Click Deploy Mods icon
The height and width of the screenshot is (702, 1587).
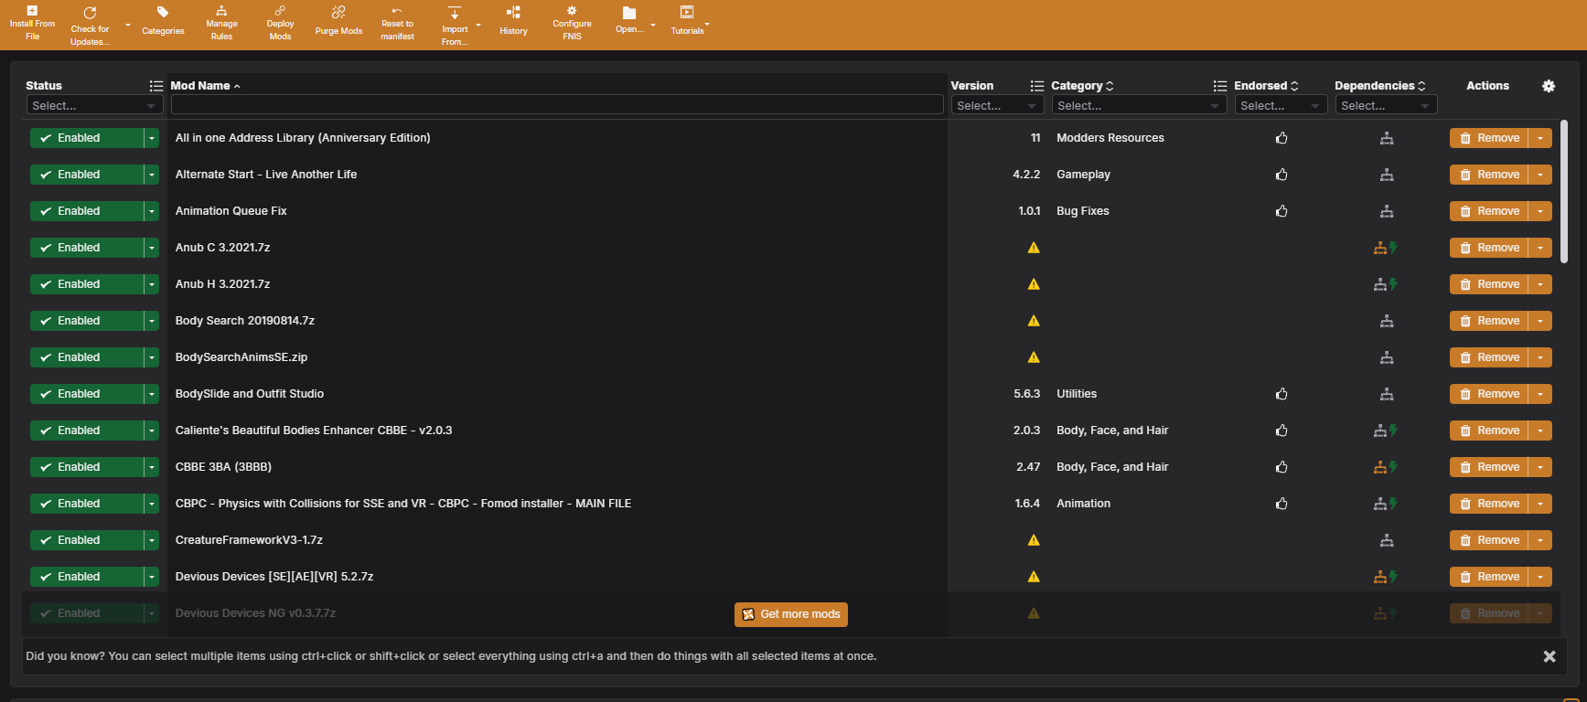pyautogui.click(x=280, y=11)
